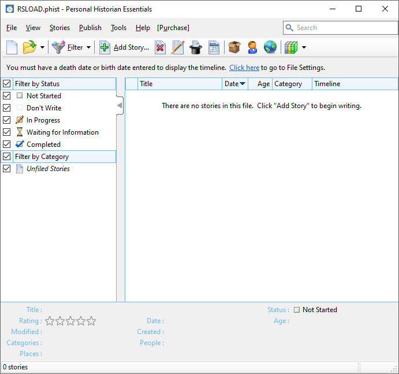Click the calendar 21 toolbar icon
Viewport: 399px width, 374px height.
tap(214, 47)
